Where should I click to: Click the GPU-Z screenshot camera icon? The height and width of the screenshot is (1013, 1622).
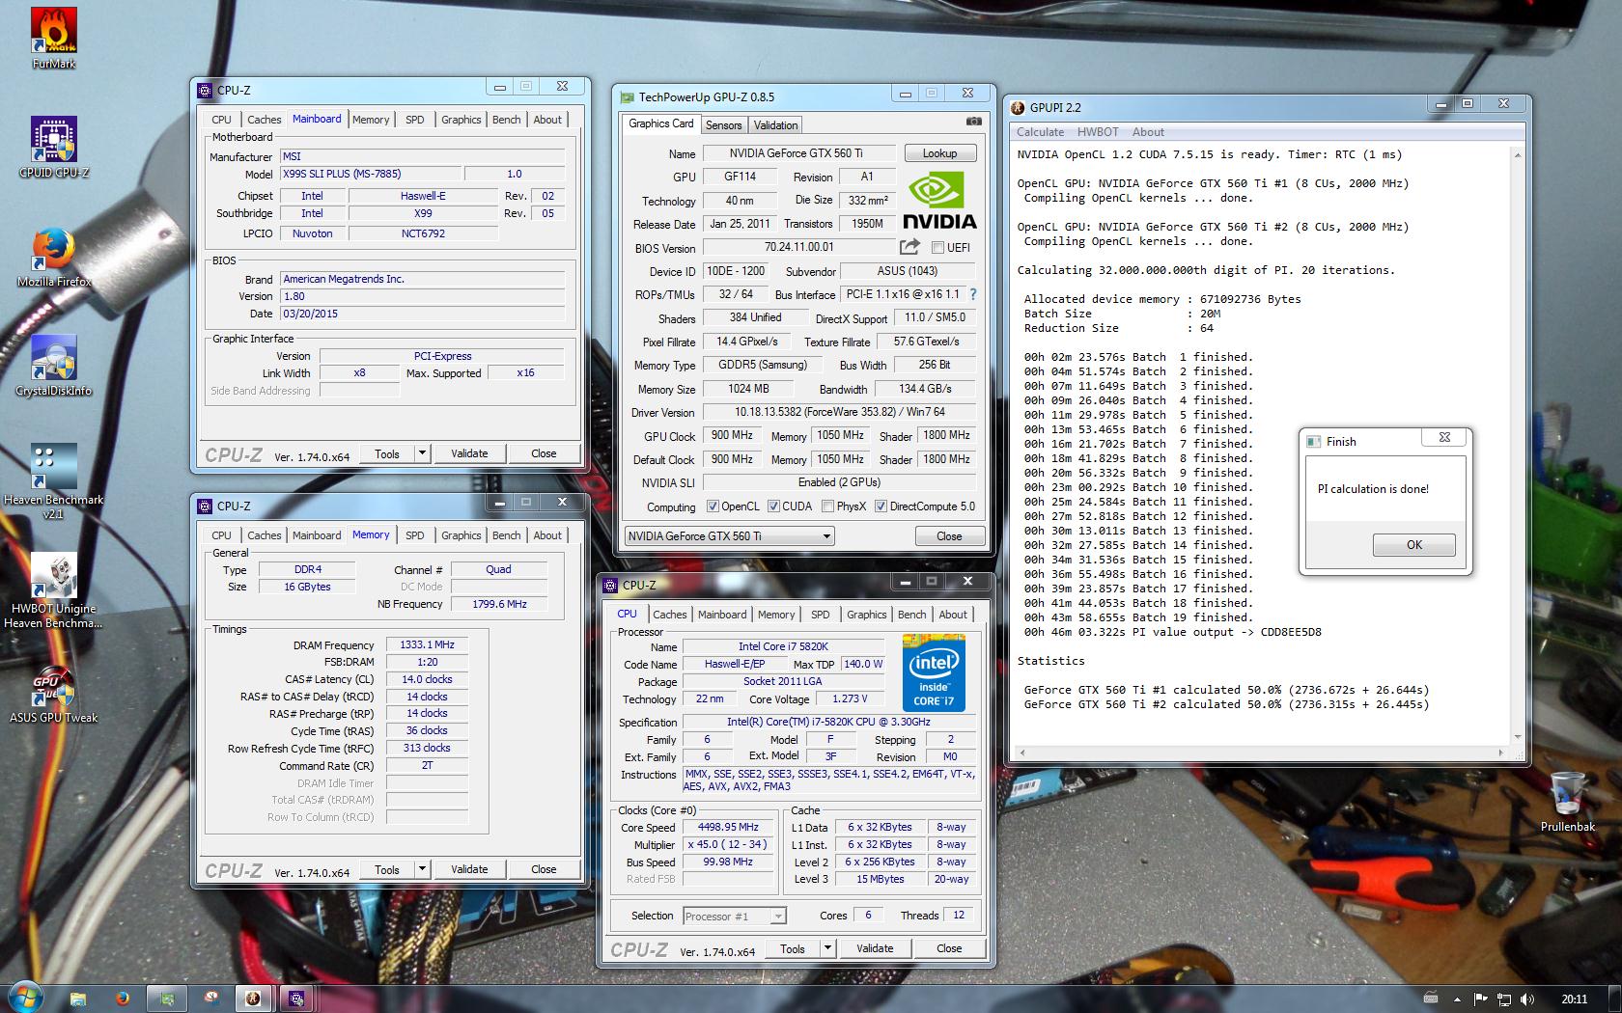click(973, 122)
